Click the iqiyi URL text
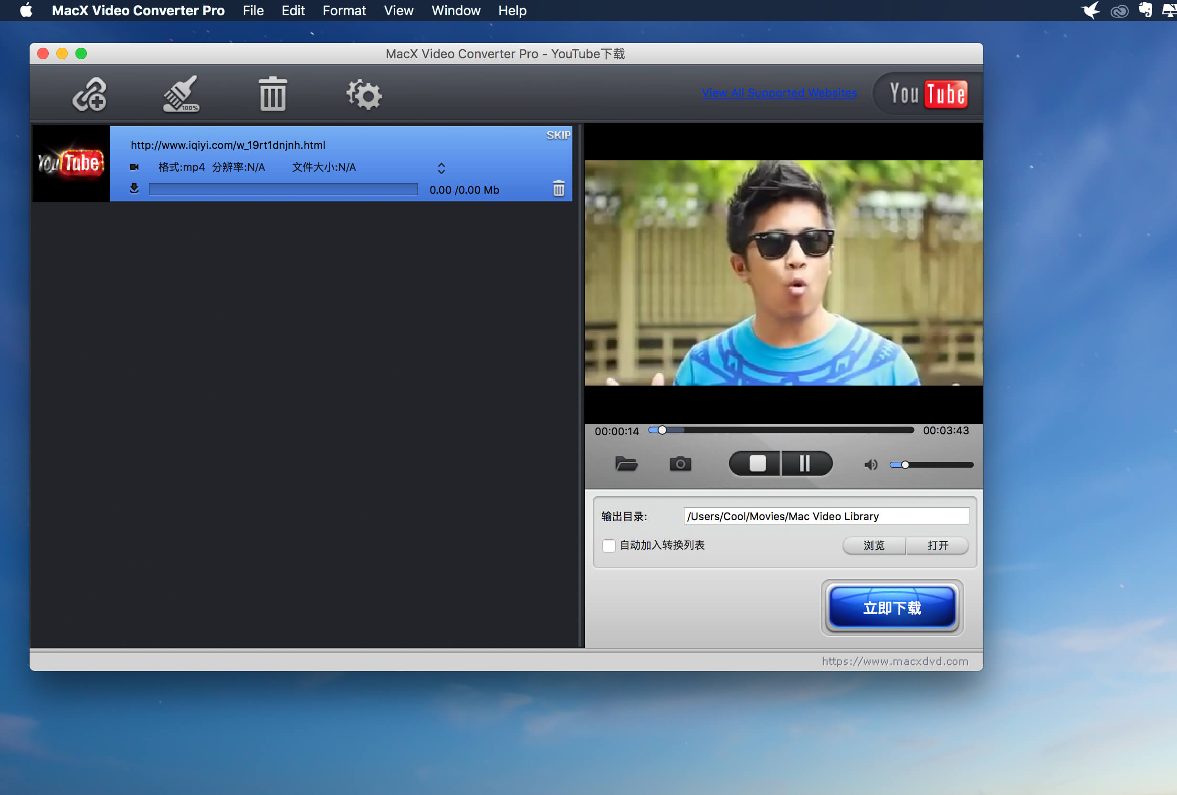This screenshot has height=795, width=1177. point(228,146)
